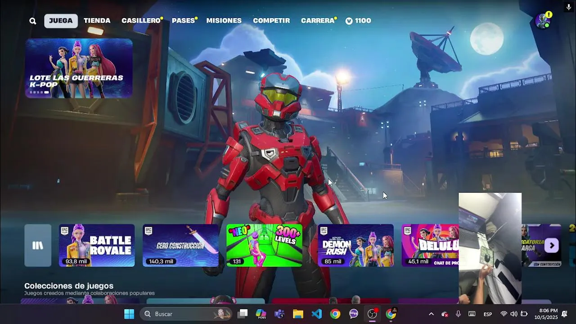Click the battery status icon
576x324 pixels.
coord(524,314)
